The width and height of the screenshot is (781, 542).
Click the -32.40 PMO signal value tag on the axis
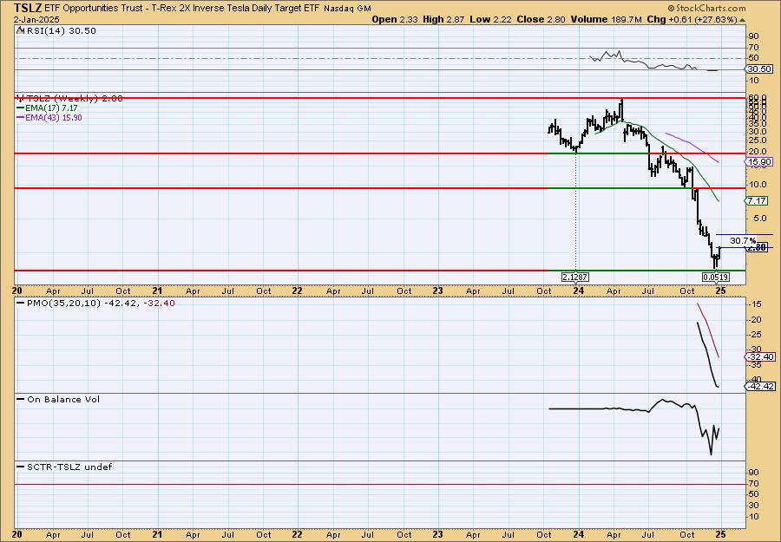760,357
